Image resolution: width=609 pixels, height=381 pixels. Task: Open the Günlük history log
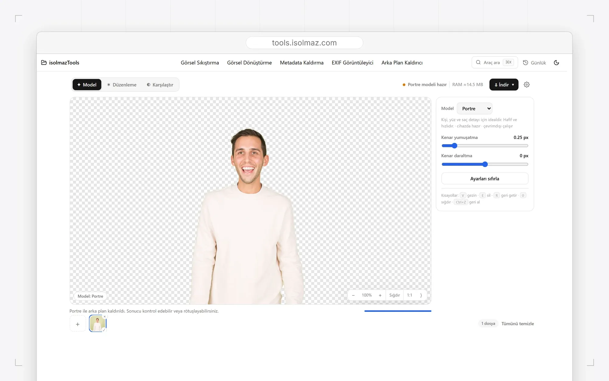click(x=534, y=62)
